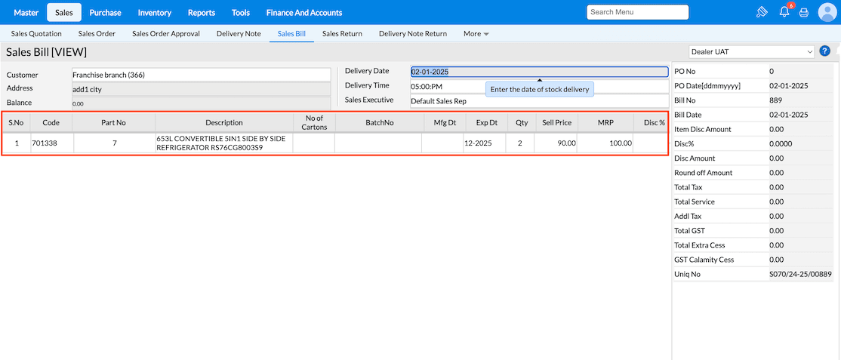Click the paint brush theme icon
Screen dimensions: 841x360
click(x=762, y=13)
